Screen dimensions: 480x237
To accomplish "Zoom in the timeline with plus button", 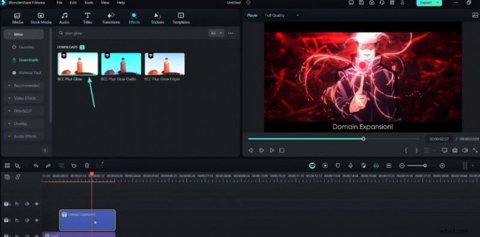I will coord(442,166).
